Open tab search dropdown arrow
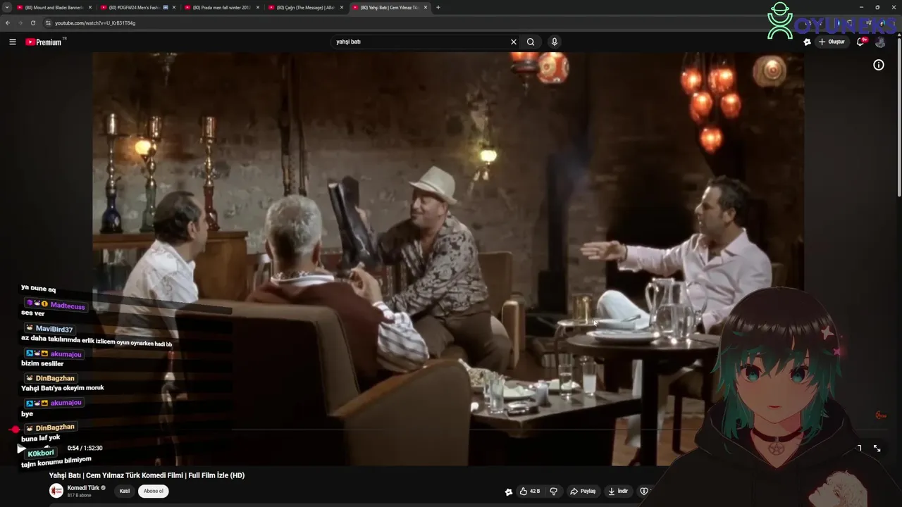The height and width of the screenshot is (507, 902). pyautogui.click(x=6, y=7)
